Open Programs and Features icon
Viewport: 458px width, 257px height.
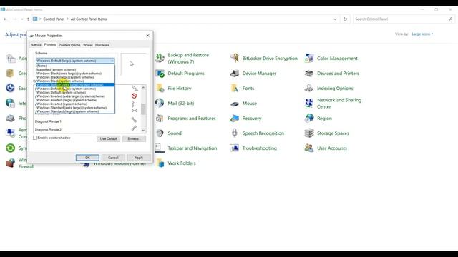coord(160,118)
